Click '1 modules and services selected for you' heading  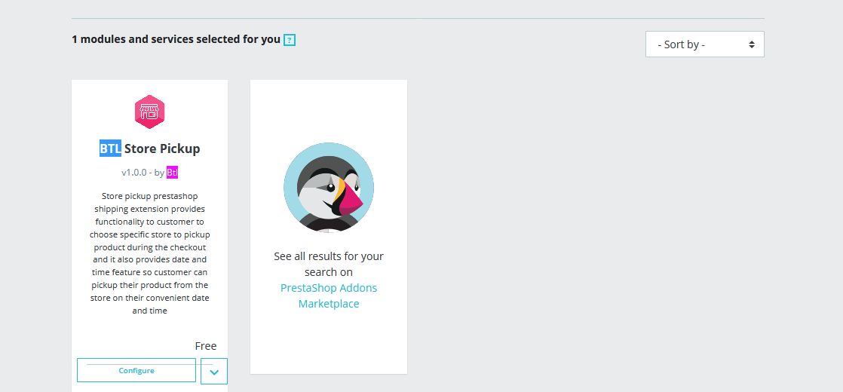pyautogui.click(x=176, y=39)
